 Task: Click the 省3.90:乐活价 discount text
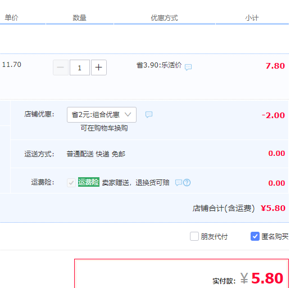[159, 65]
